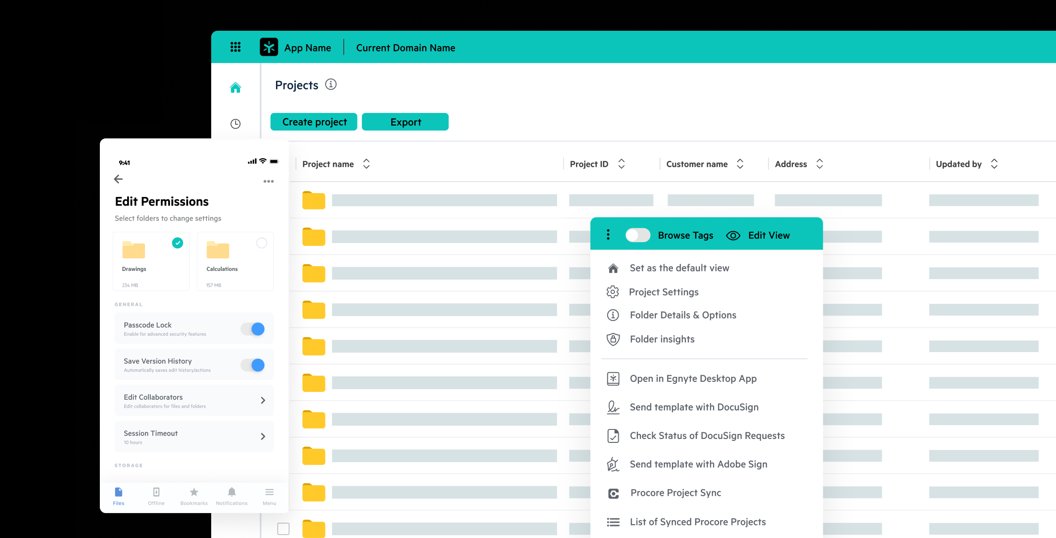Image resolution: width=1056 pixels, height=538 pixels.
Task: Show info about Projects heading
Action: 331,85
